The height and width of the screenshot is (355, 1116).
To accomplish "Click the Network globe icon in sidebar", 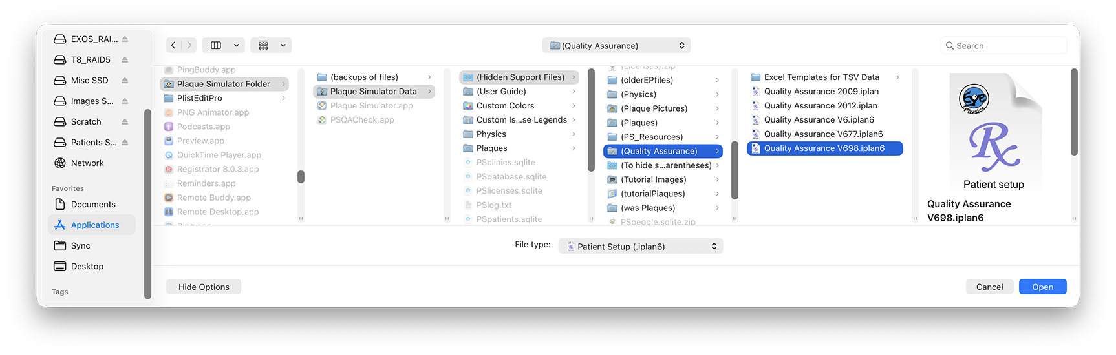I will click(x=60, y=163).
